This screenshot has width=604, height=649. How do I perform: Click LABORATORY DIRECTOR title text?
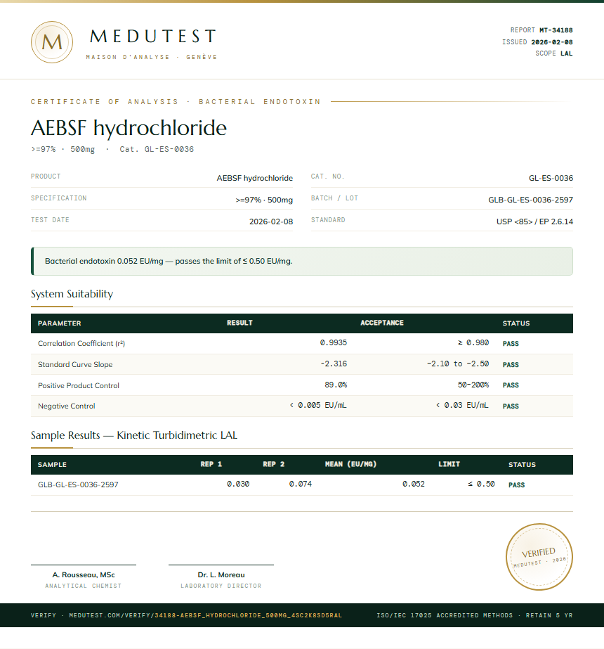(221, 586)
